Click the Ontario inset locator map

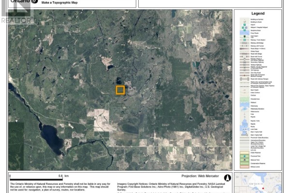click(258, 183)
